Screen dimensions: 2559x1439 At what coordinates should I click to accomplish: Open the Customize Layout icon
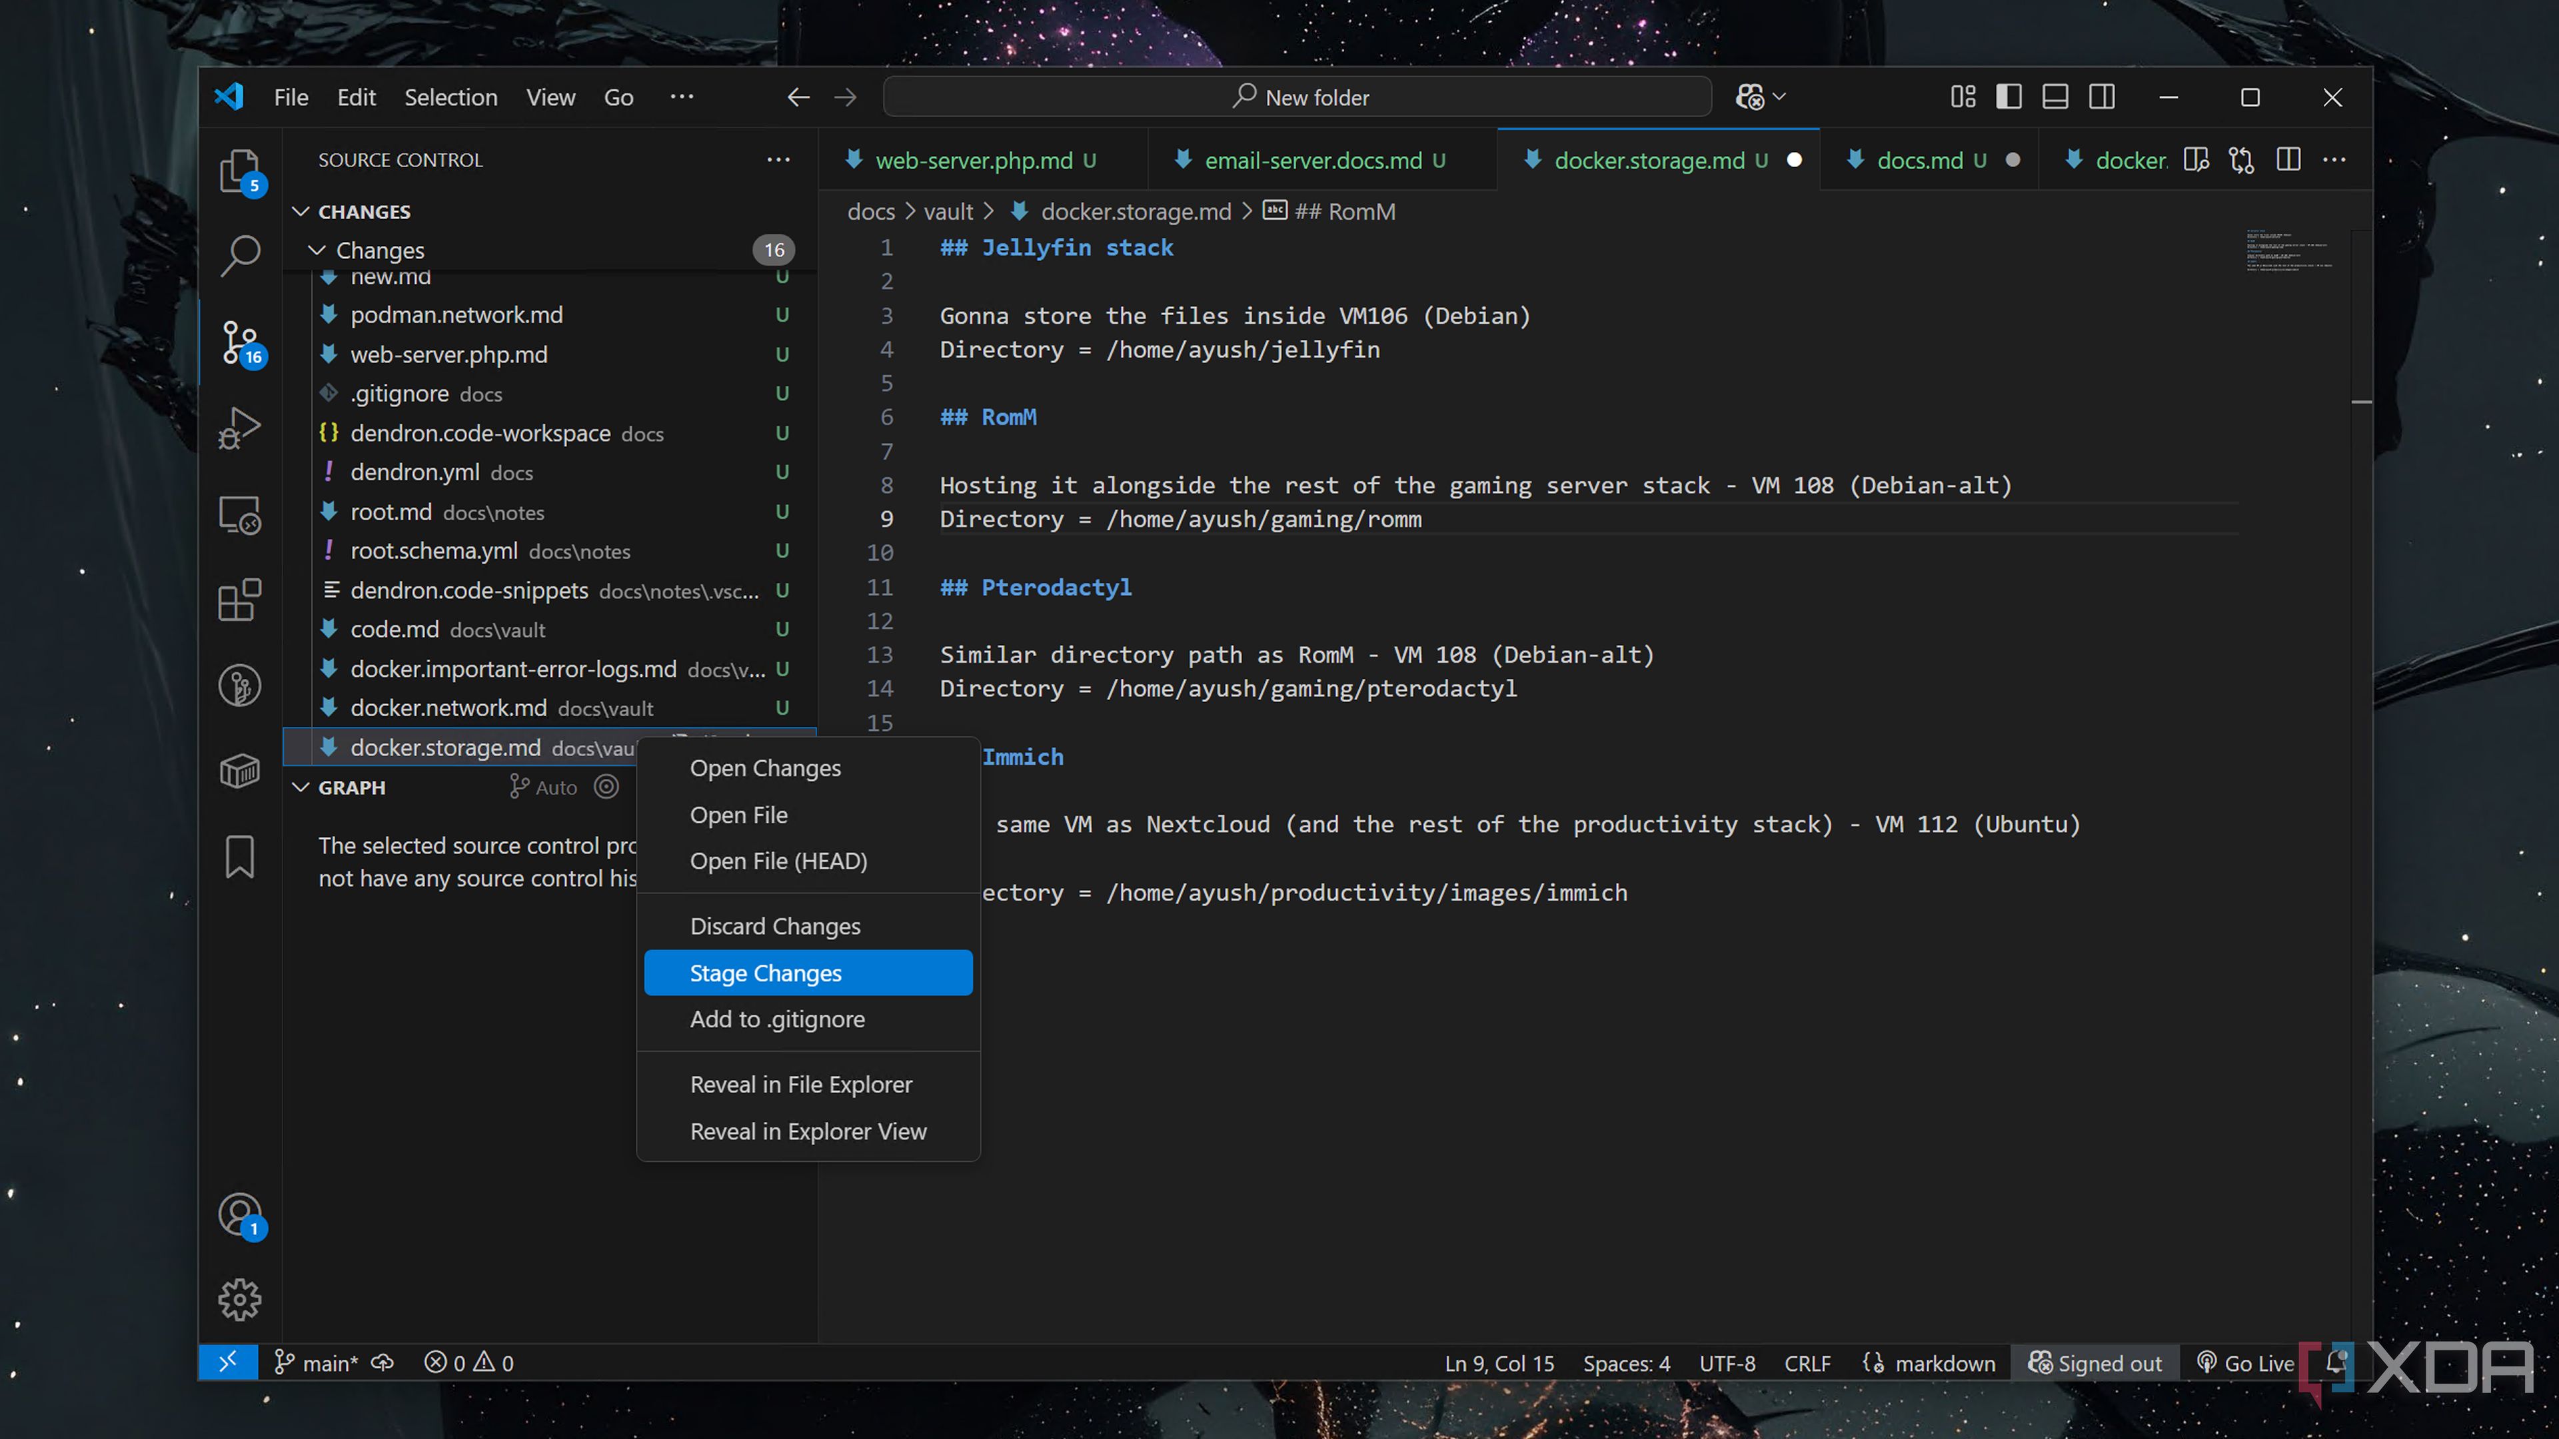point(1963,97)
